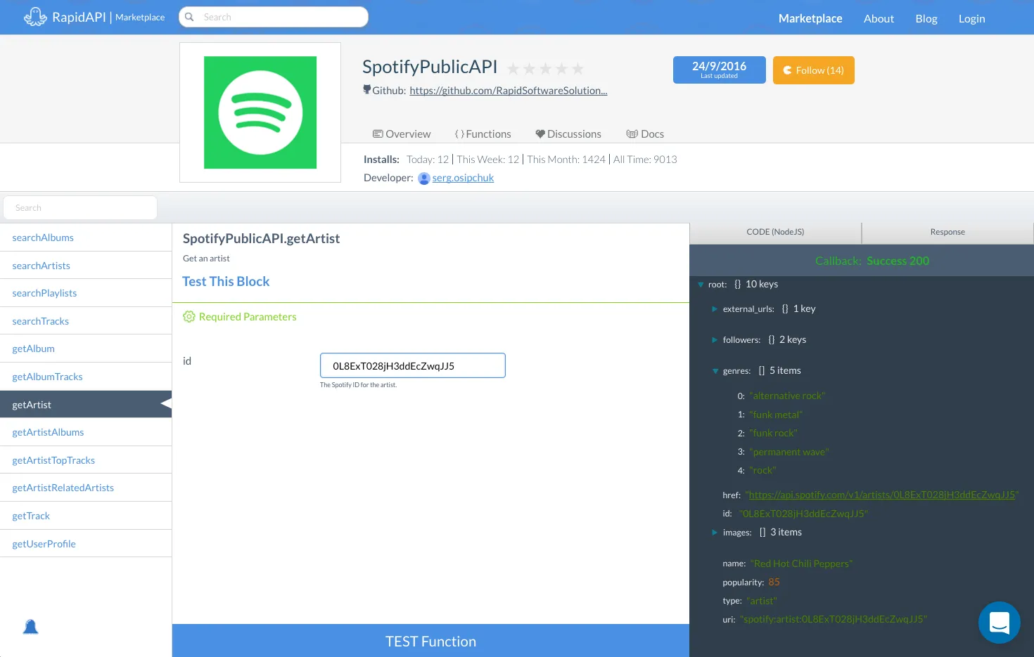This screenshot has height=657, width=1034.
Task: Click the Callback: Success 200 status
Action: pos(872,261)
